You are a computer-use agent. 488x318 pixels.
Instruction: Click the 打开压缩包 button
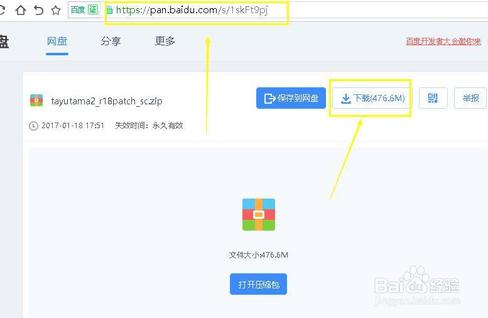258,284
